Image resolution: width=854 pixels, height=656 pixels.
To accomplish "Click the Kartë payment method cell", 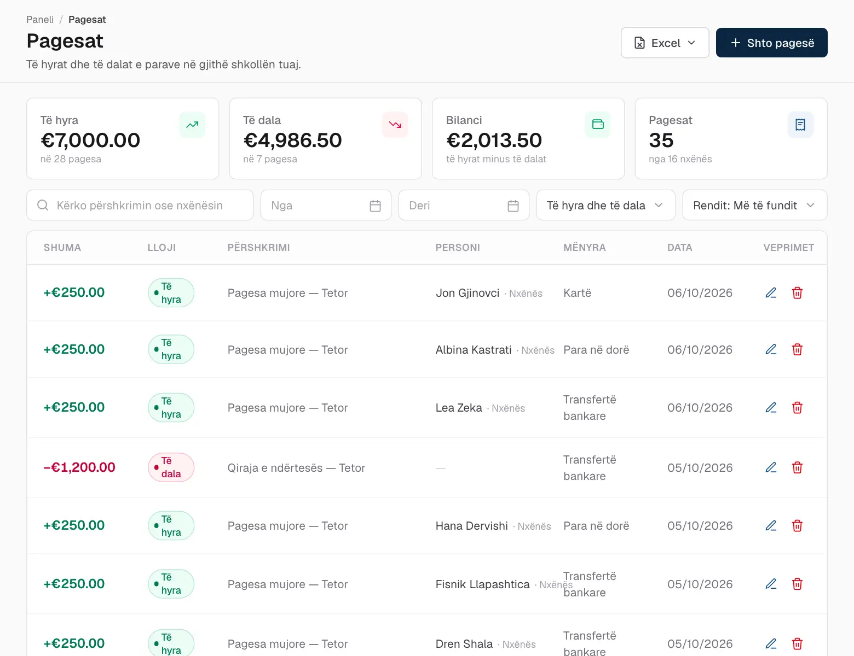I will (x=578, y=293).
